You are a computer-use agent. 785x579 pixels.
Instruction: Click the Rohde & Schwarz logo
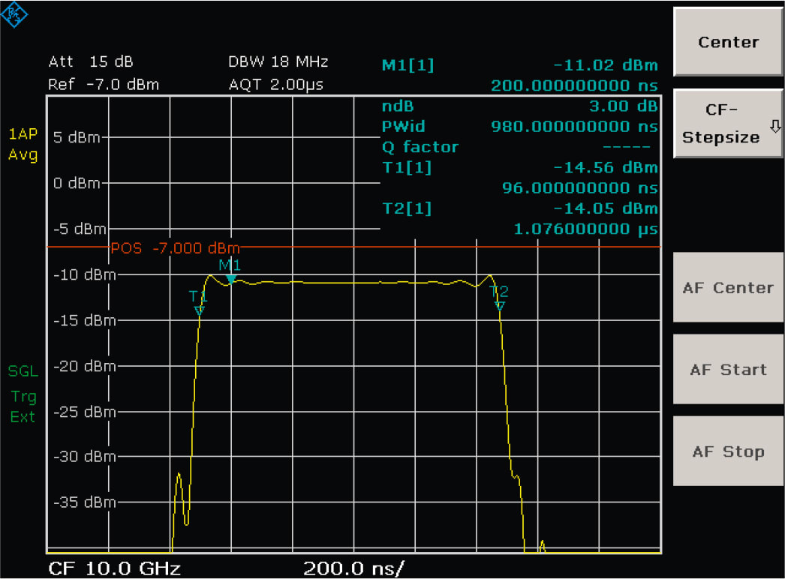15,14
